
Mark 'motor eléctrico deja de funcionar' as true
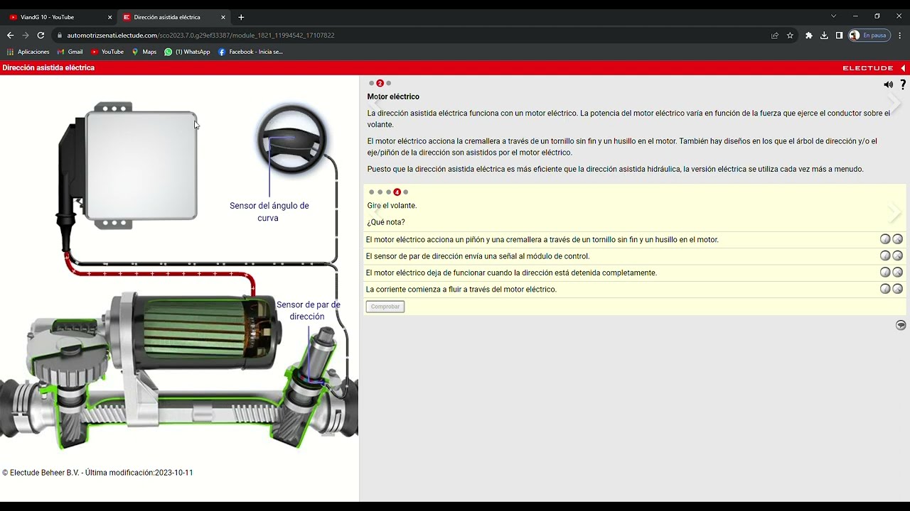click(x=885, y=273)
